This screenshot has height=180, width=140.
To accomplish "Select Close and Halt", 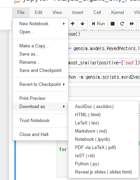I will coord(40,135).
